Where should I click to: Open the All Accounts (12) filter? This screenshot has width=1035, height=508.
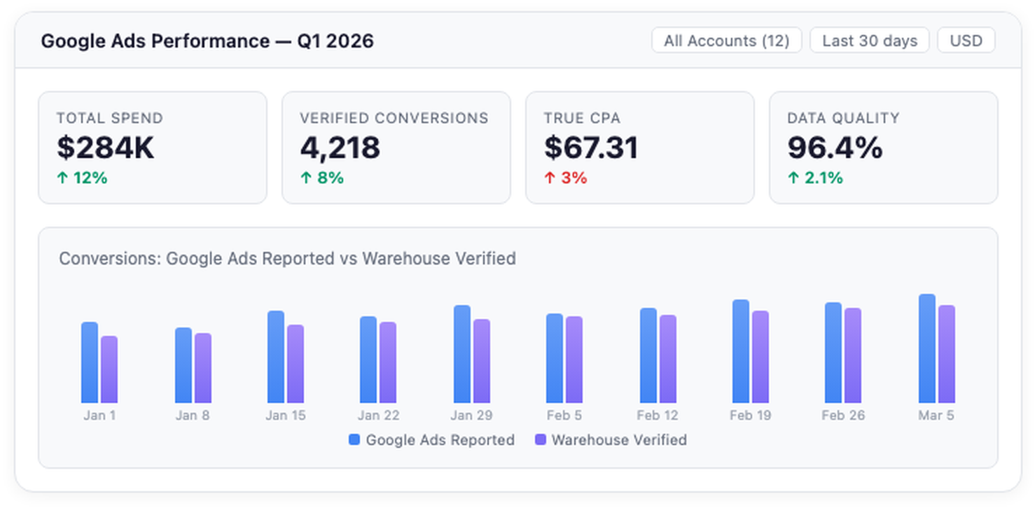(x=726, y=40)
